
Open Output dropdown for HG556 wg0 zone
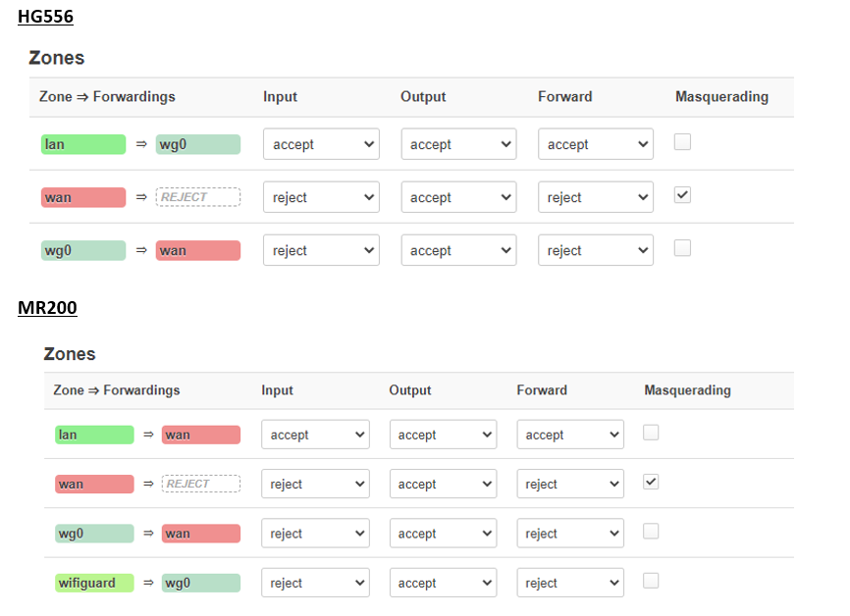pos(458,250)
